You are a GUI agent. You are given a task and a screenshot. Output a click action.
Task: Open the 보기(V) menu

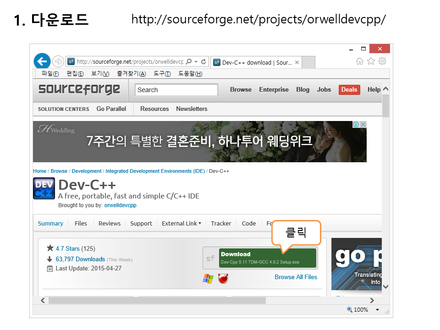pyautogui.click(x=100, y=73)
